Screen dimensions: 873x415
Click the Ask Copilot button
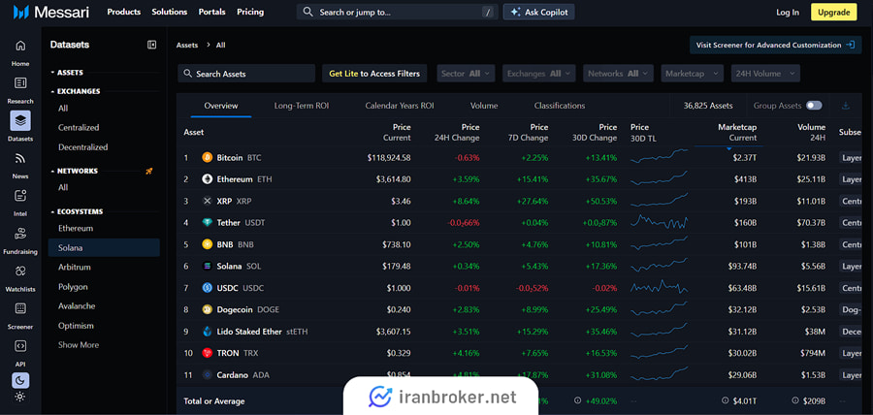click(539, 12)
